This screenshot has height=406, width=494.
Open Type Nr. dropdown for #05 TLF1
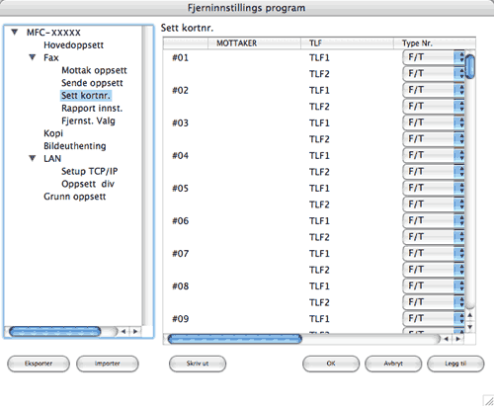pos(434,188)
